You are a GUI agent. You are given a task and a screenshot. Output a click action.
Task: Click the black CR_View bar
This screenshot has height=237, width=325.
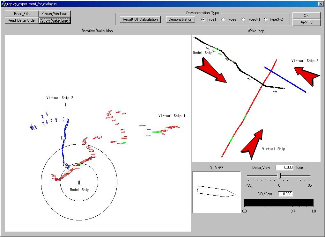click(279, 203)
